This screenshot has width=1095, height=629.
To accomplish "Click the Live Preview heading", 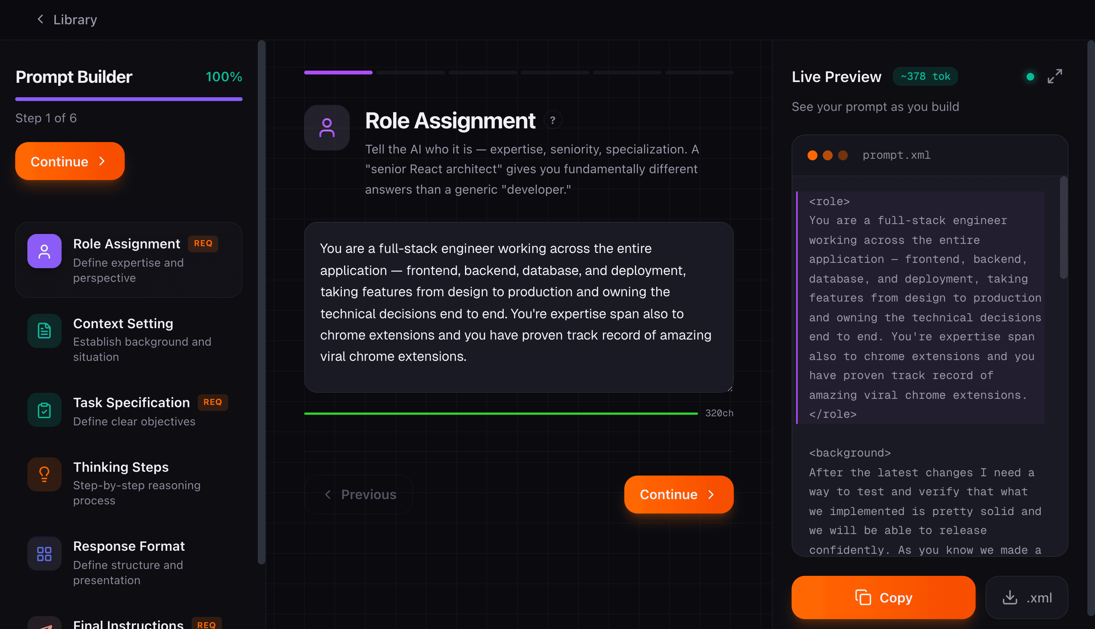I will (836, 77).
